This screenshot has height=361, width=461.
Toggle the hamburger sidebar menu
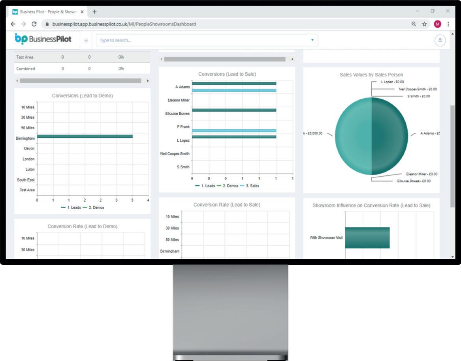86,40
